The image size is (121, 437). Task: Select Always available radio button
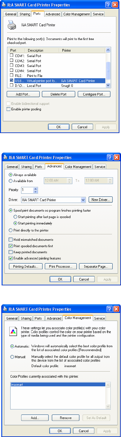[10, 175]
